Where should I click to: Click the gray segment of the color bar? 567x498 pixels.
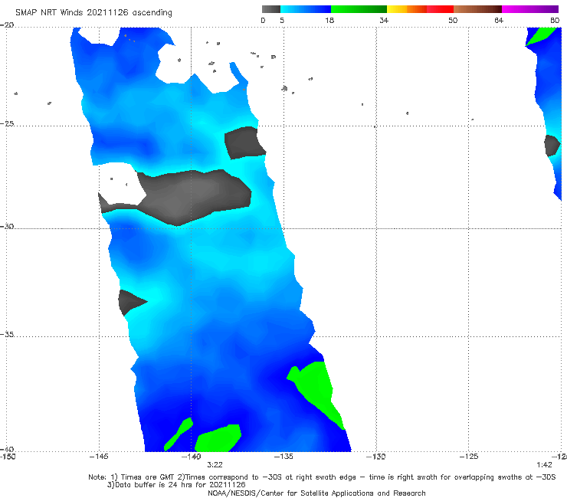point(270,9)
